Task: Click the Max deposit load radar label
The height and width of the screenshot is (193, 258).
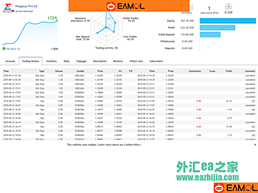Action: point(83,38)
